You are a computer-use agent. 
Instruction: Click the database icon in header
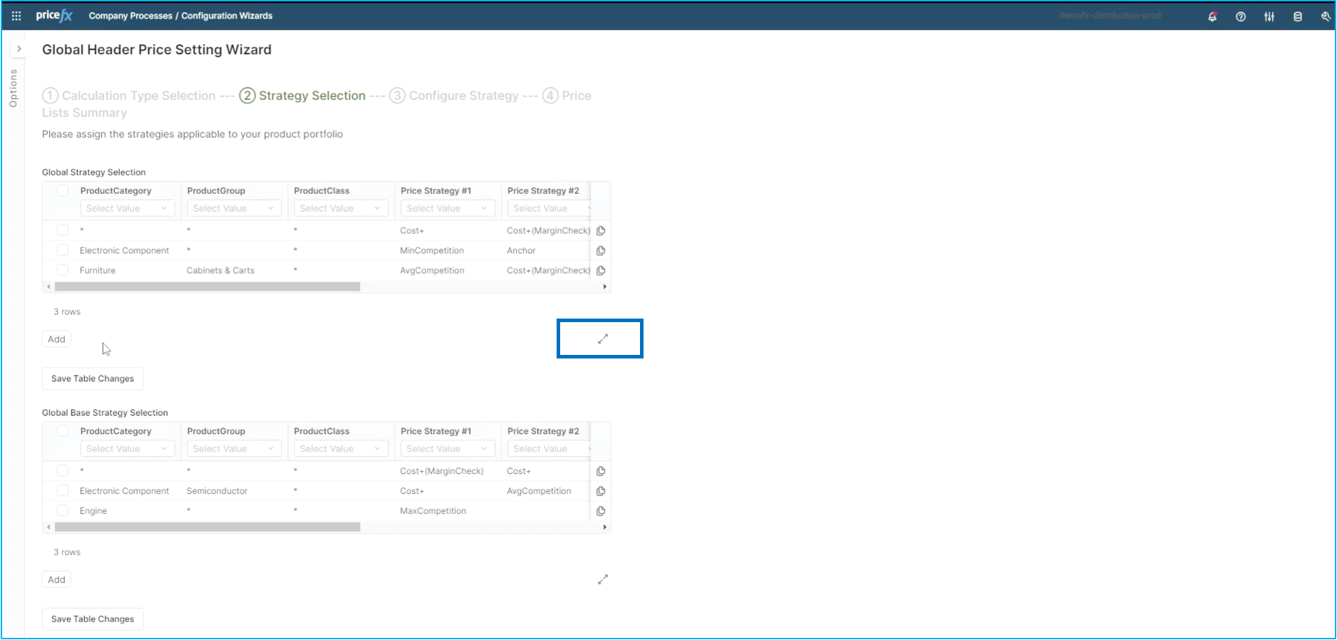pyautogui.click(x=1298, y=16)
